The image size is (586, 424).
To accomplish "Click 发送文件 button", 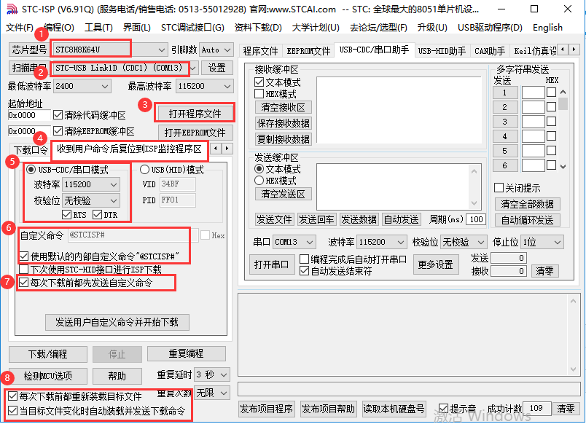I will click(x=274, y=219).
